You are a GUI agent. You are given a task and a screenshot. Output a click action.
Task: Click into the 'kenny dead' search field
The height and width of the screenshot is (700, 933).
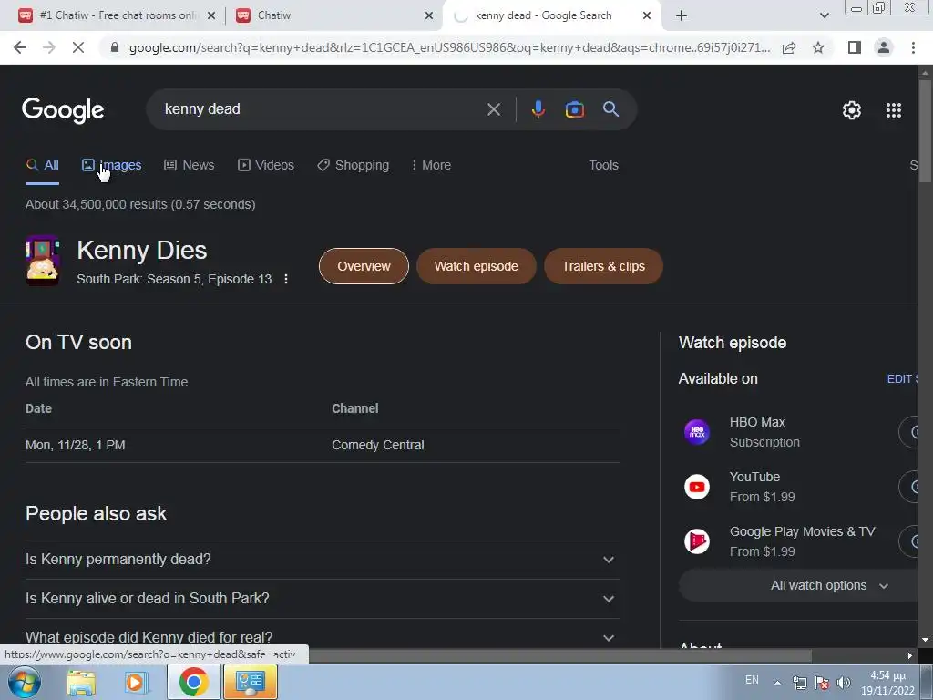(x=322, y=109)
